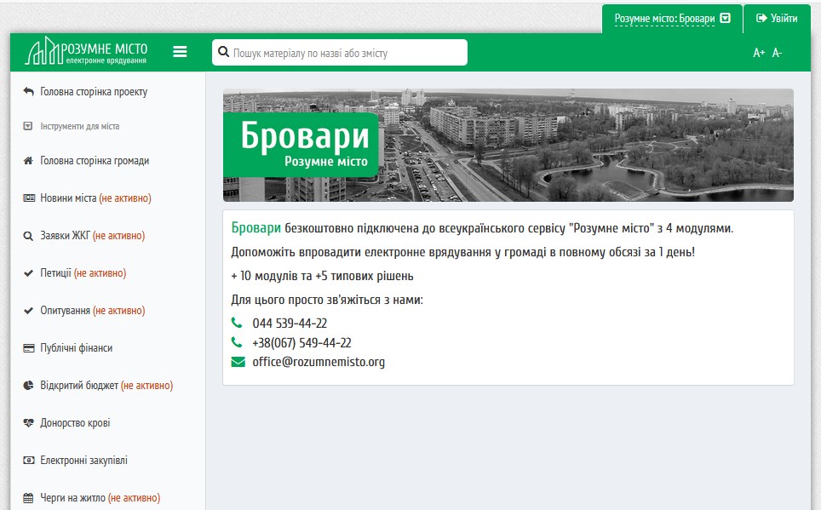Click the checkmark icon beside Петиції
821x510 pixels.
pyautogui.click(x=28, y=272)
